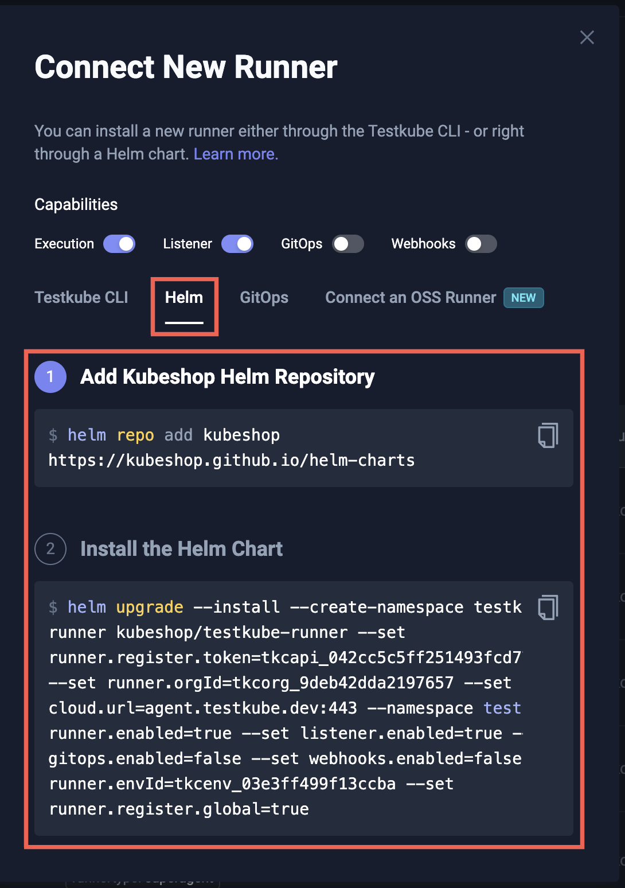The width and height of the screenshot is (625, 888).
Task: Click 'helm upgrade --install' first command line
Action: (x=285, y=607)
